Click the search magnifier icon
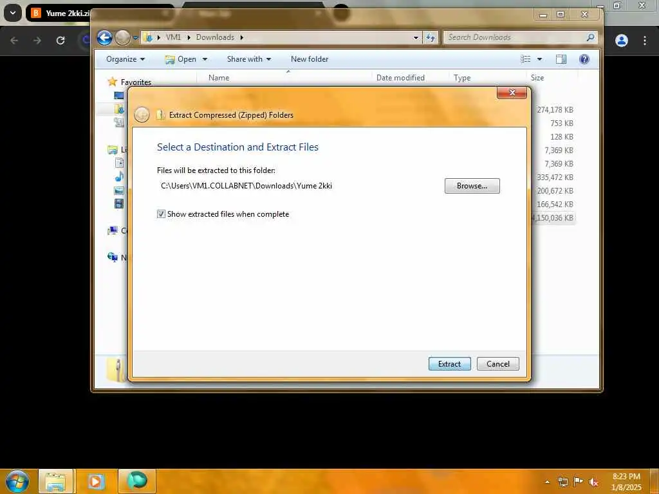The image size is (659, 494). [x=591, y=37]
